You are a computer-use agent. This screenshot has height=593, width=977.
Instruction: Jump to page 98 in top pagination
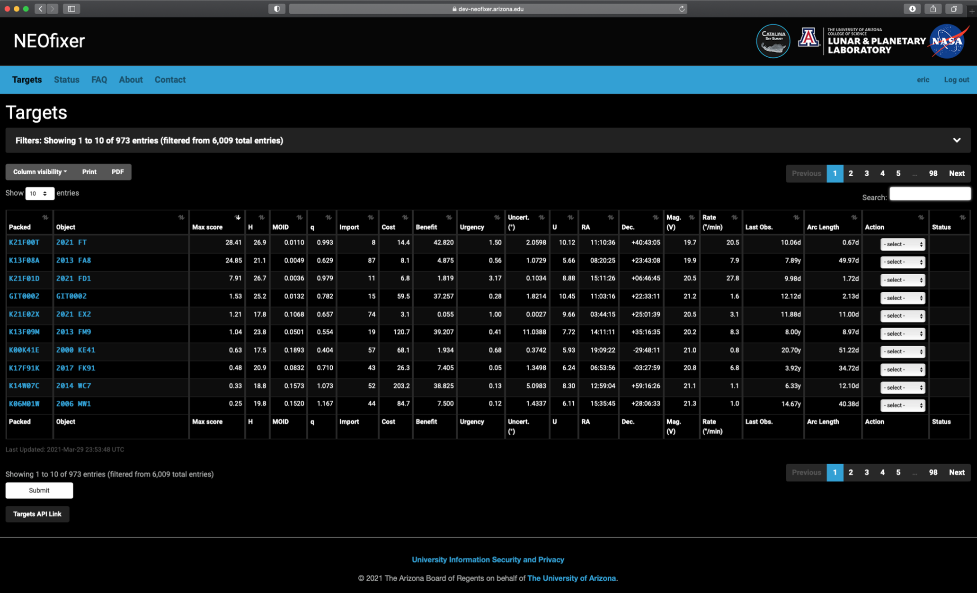[x=933, y=173]
